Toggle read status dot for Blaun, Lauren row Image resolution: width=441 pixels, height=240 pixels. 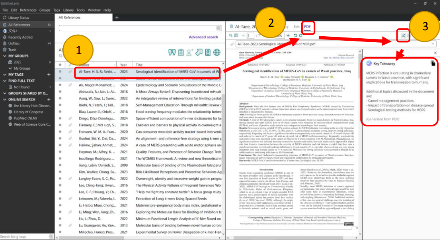[60, 112]
